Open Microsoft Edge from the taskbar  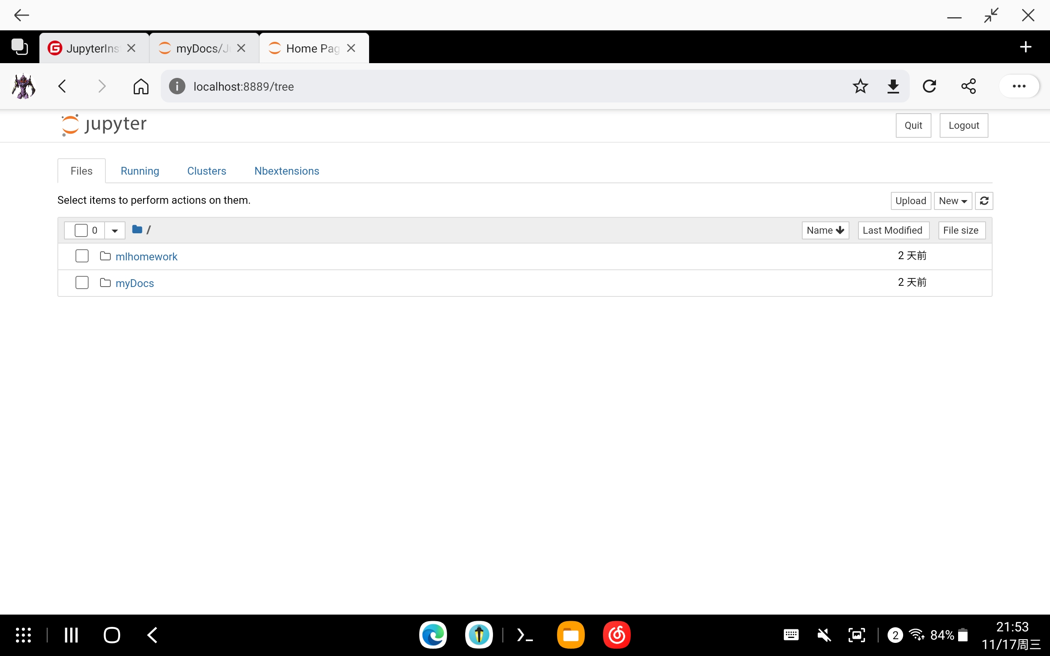433,634
